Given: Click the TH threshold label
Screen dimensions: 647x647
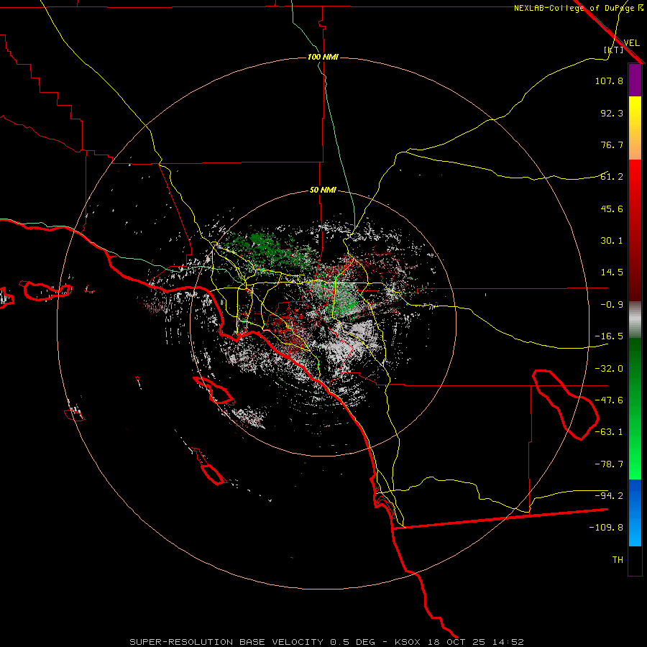Looking at the screenshot, I should tap(618, 560).
